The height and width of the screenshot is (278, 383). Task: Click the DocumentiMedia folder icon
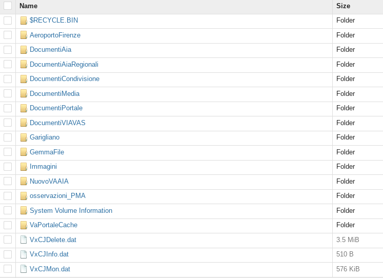point(24,94)
